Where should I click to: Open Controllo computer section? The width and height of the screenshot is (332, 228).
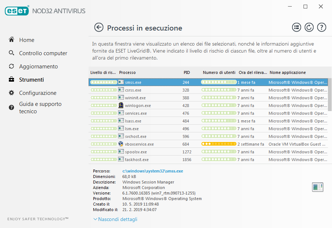43,53
